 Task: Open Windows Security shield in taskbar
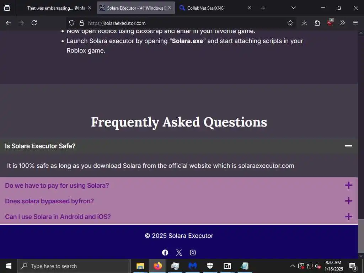click(x=210, y=266)
